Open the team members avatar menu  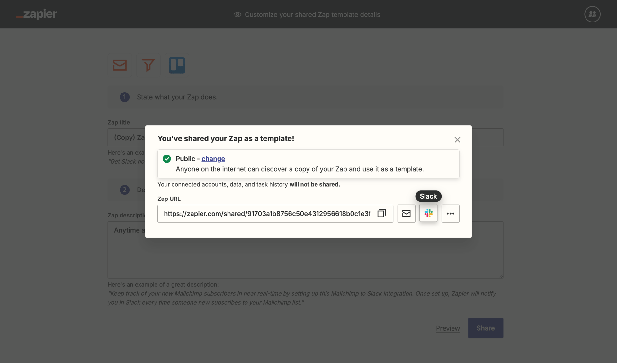click(592, 14)
